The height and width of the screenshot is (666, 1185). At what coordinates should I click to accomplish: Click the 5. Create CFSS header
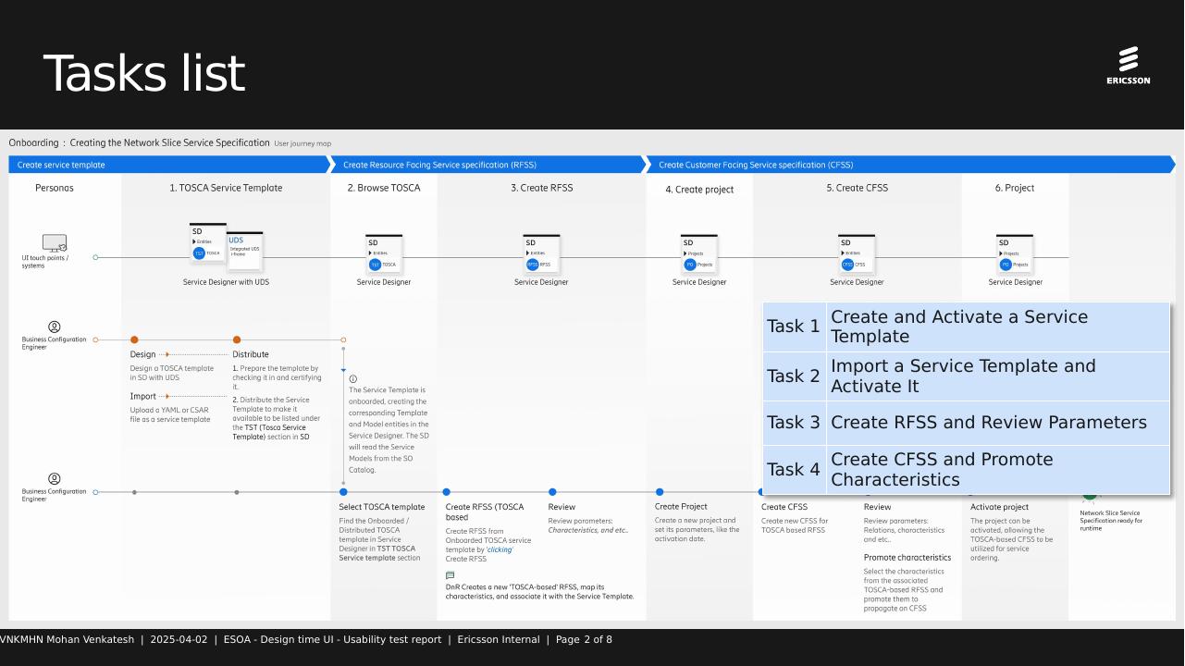[x=858, y=188]
